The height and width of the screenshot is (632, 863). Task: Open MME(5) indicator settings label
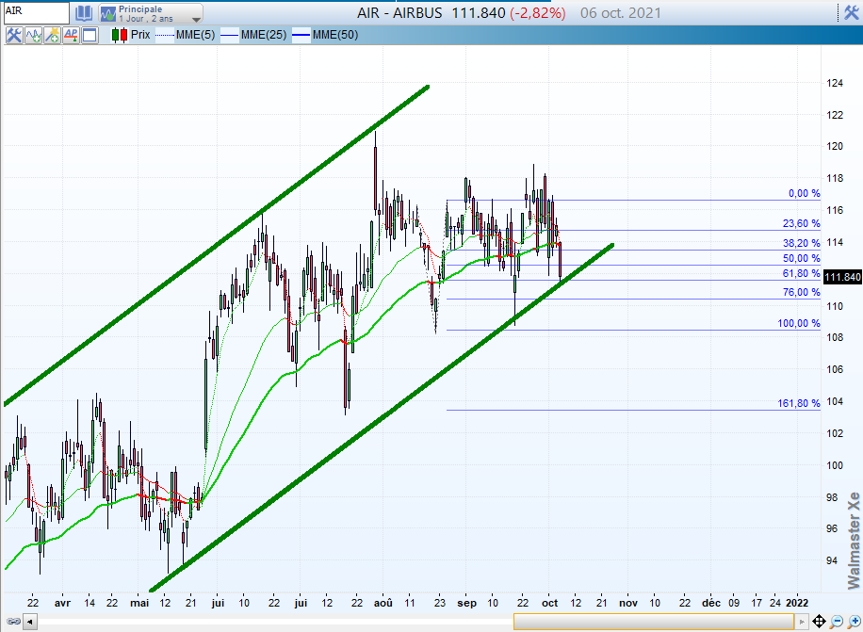pyautogui.click(x=195, y=35)
